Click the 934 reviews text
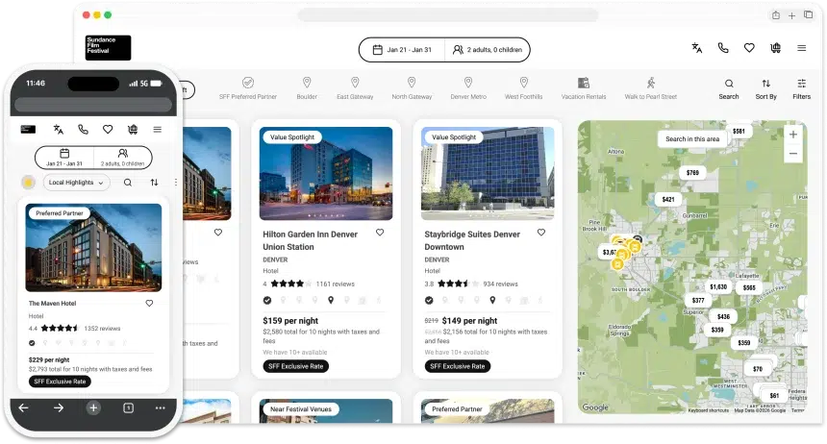The height and width of the screenshot is (444, 827). coord(500,284)
